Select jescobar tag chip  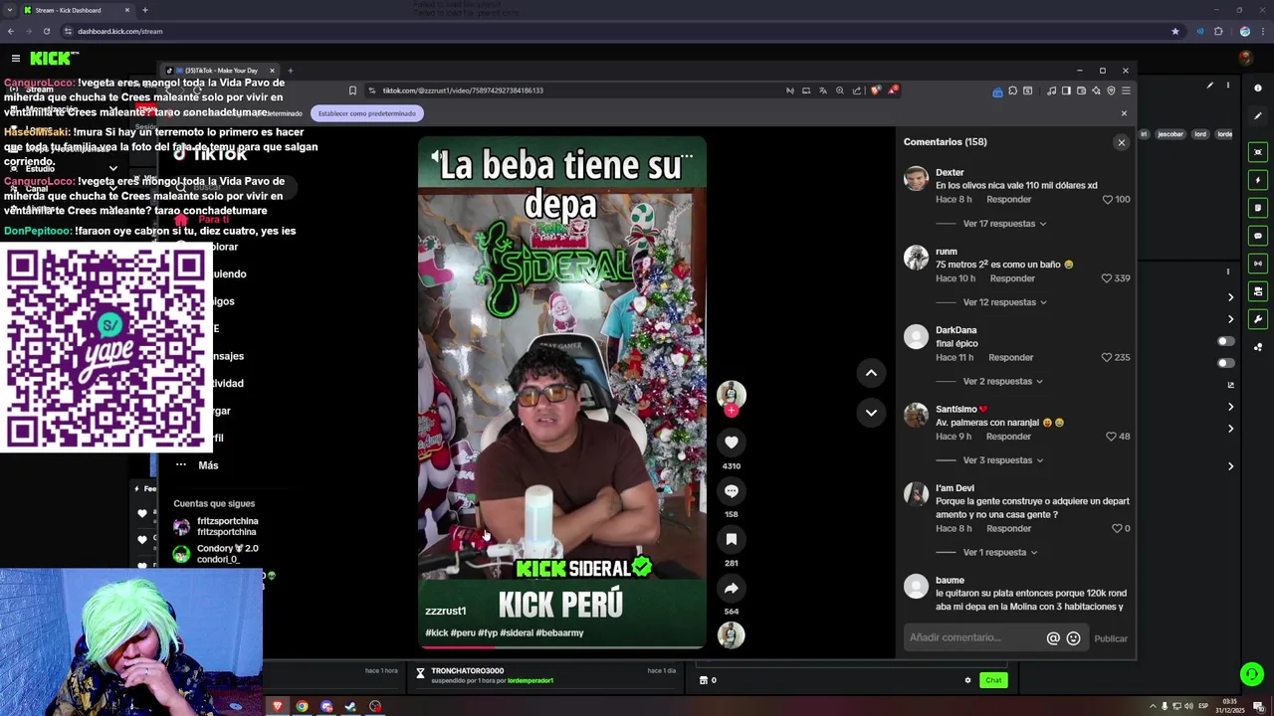[x=1170, y=134]
